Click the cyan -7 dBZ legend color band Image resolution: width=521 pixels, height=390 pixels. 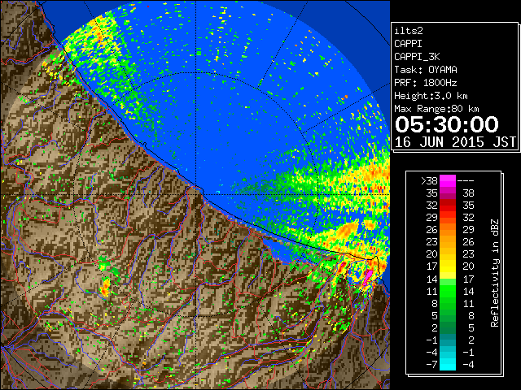click(448, 364)
